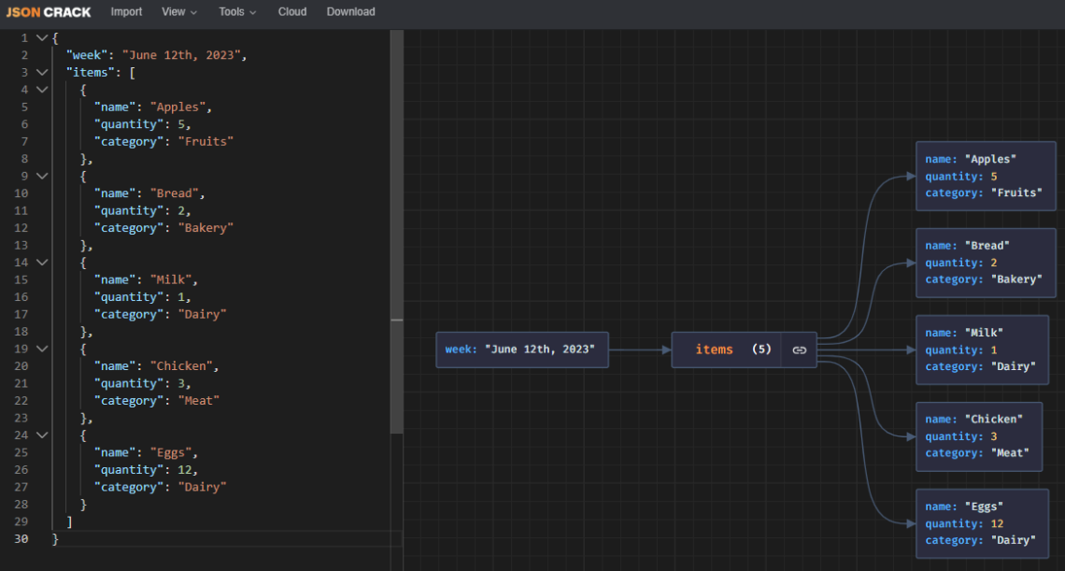Select the Chicken node in the graph

(979, 435)
